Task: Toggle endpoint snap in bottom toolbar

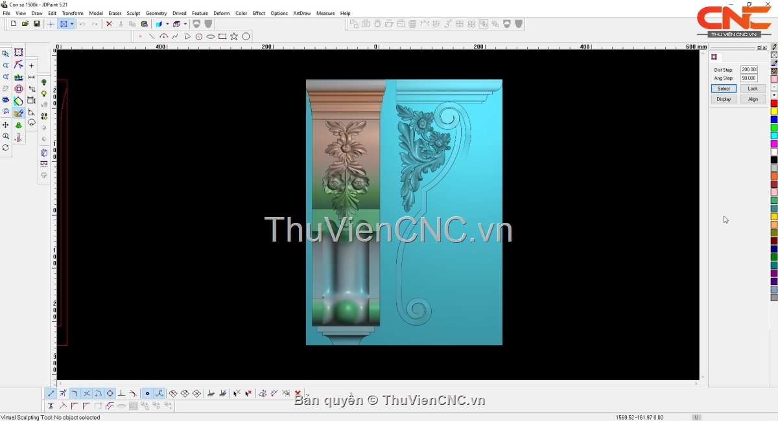Action: tap(51, 394)
